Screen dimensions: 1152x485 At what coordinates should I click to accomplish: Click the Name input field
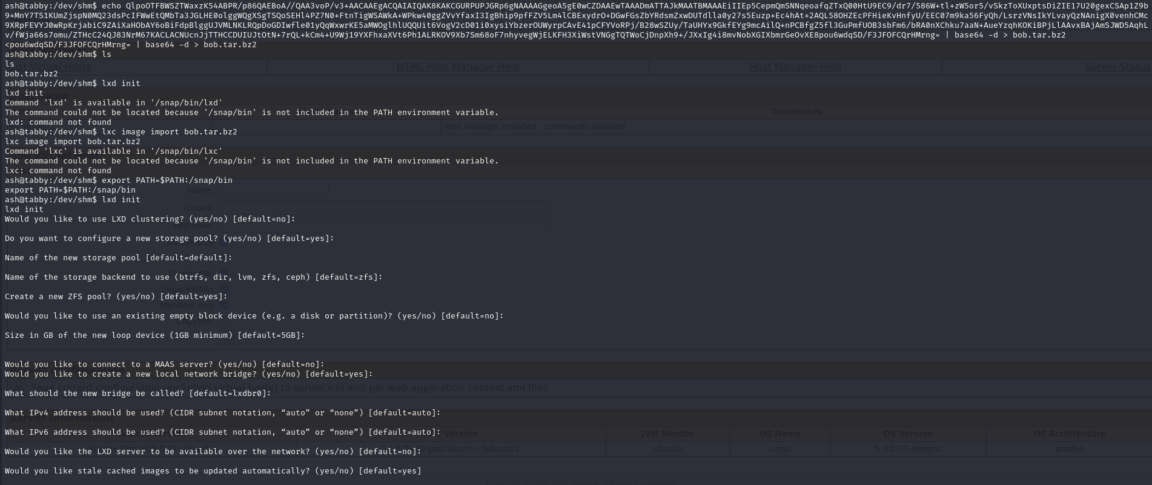click(273, 190)
